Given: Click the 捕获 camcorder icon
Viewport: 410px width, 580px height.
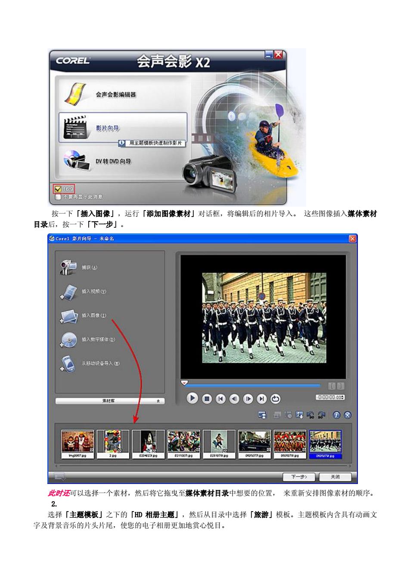Looking at the screenshot, I should tap(68, 267).
